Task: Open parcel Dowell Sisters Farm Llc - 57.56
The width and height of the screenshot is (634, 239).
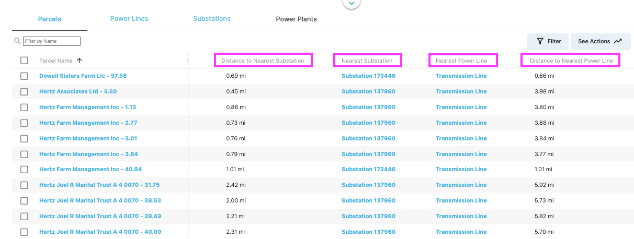Action: click(x=83, y=76)
